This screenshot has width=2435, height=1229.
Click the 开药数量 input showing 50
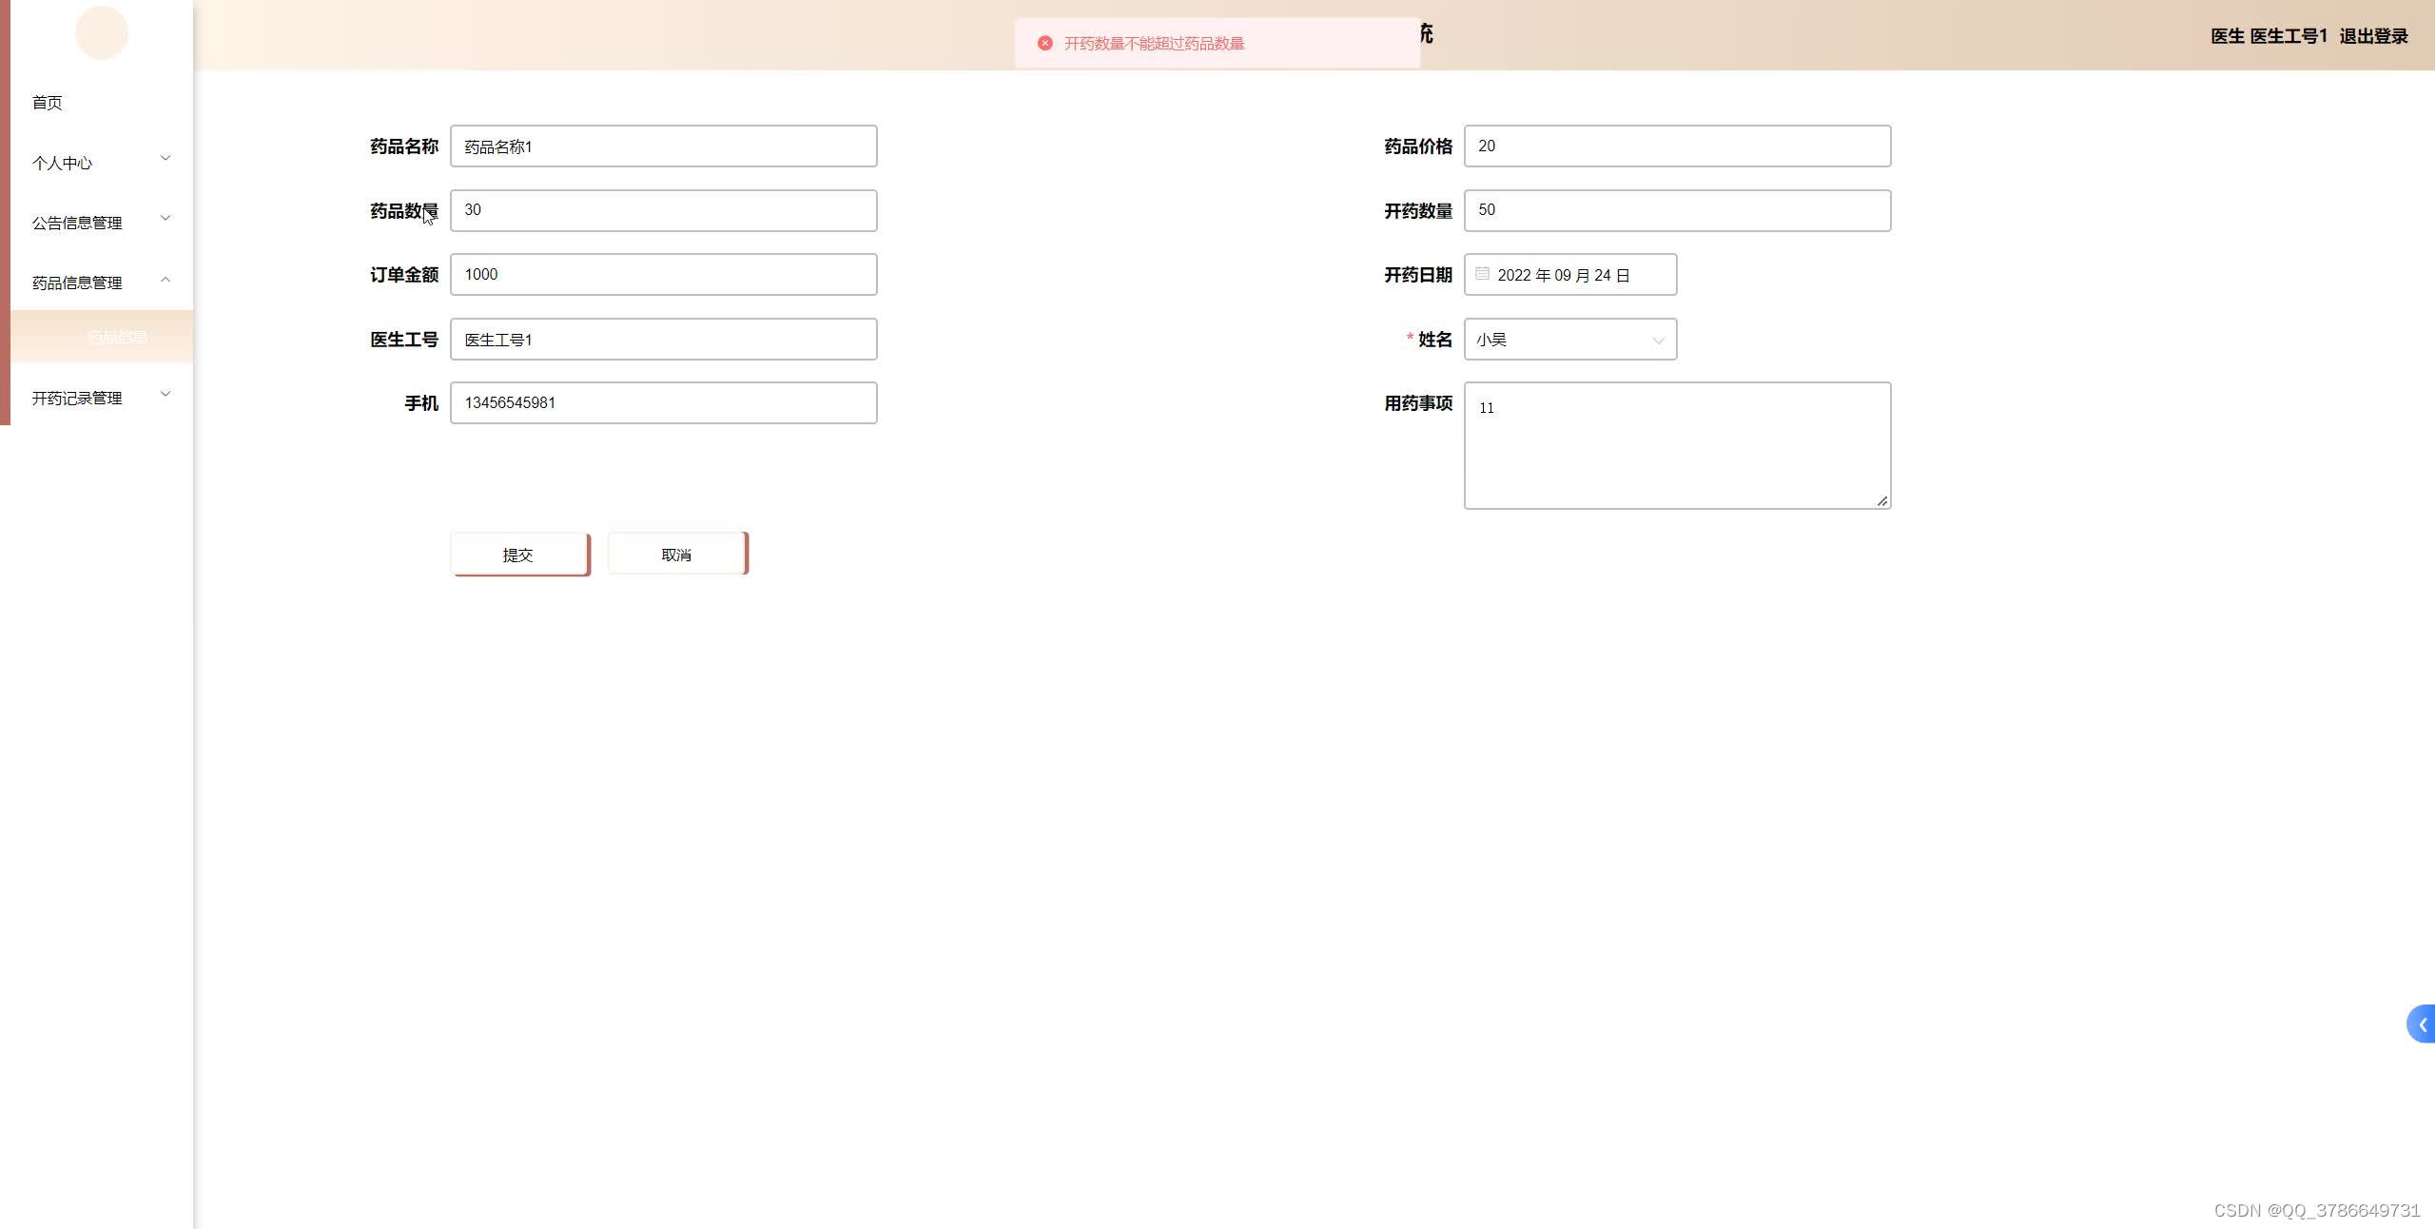1677,210
